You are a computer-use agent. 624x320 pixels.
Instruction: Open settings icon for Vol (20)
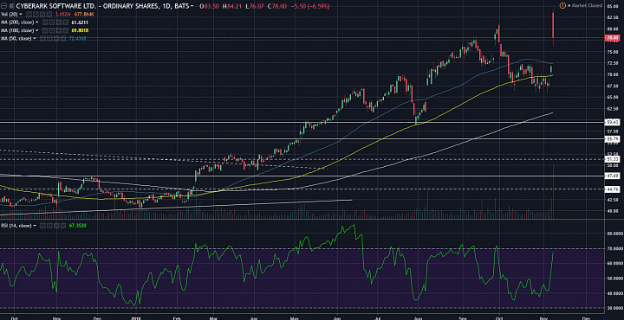tap(36, 15)
